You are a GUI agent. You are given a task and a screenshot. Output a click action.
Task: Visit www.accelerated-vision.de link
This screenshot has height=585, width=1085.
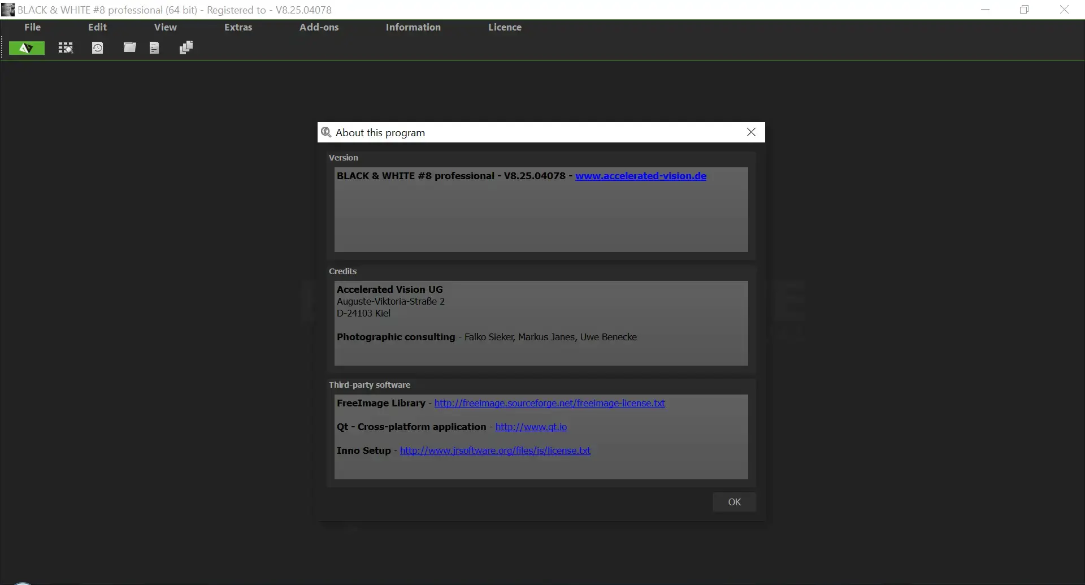coord(640,176)
